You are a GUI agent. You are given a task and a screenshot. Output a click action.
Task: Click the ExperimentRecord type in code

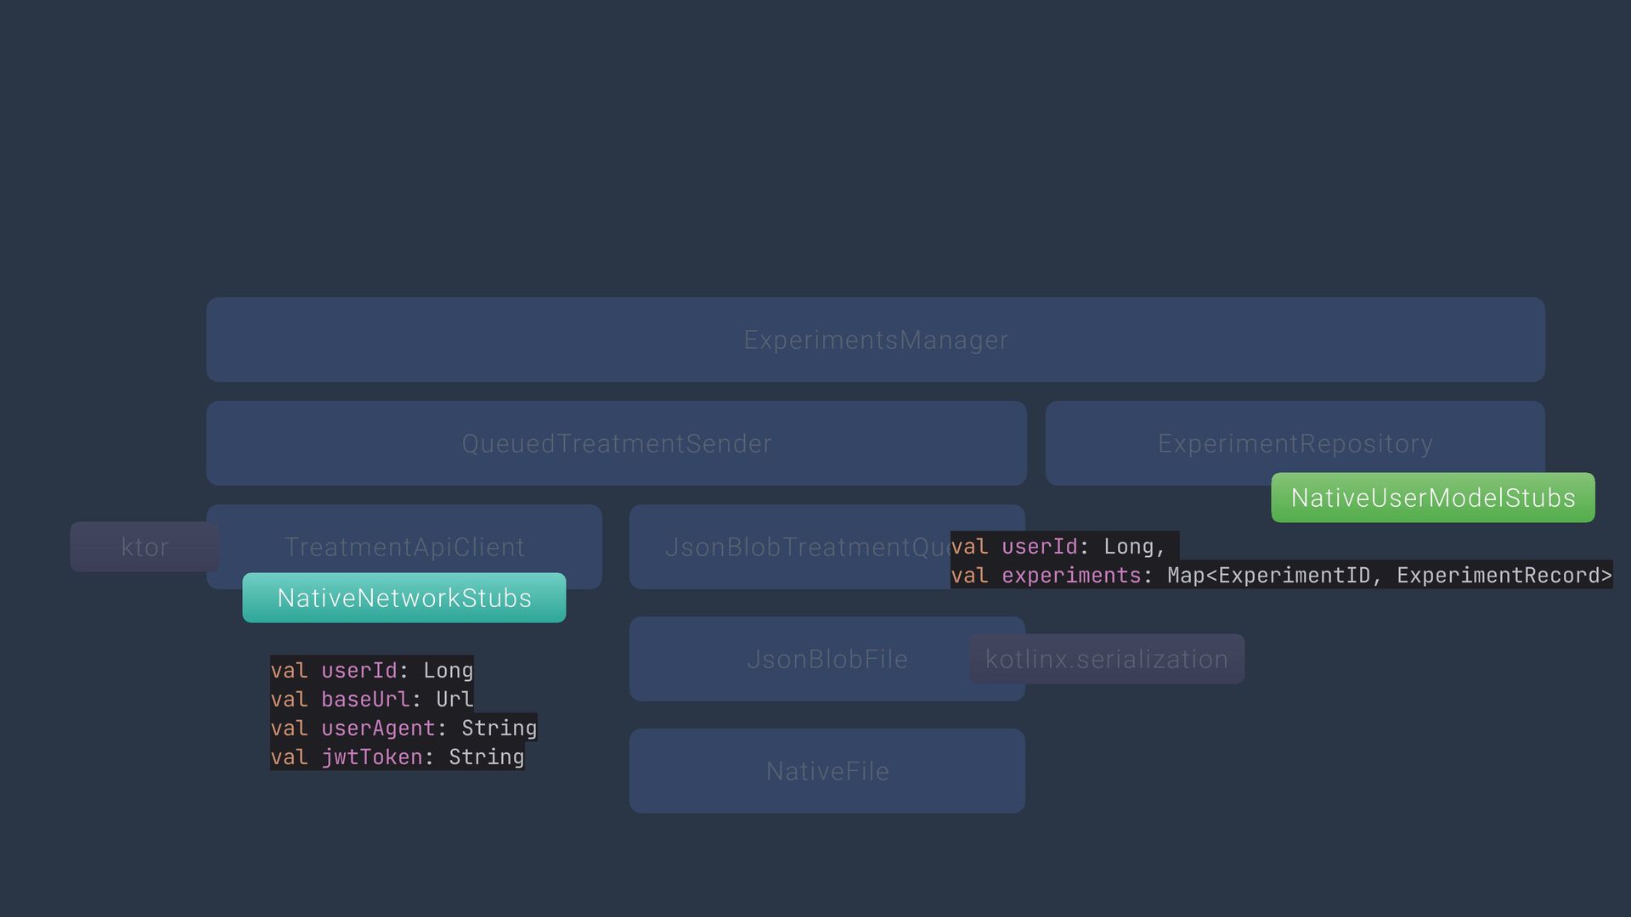click(x=1497, y=575)
